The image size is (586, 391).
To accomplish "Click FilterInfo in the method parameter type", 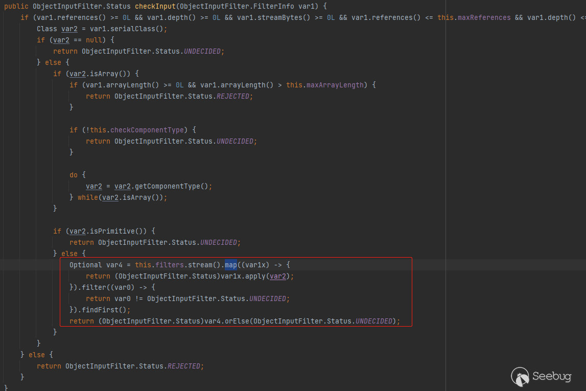I will tap(273, 6).
